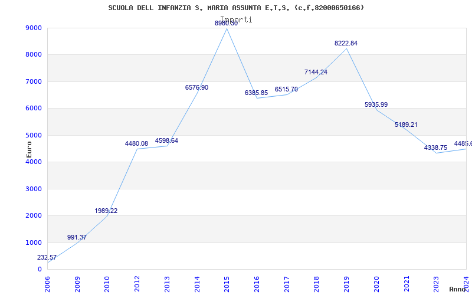Screen dimensions: 472x295
Task: Click the chart title SCUOLA DELL INFANZIA
Action: [x=237, y=8]
